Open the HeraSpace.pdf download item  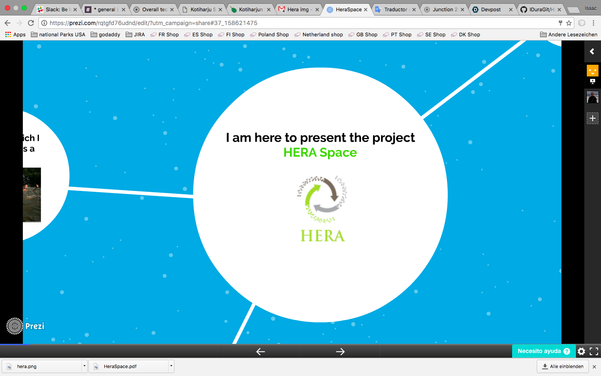(129, 366)
